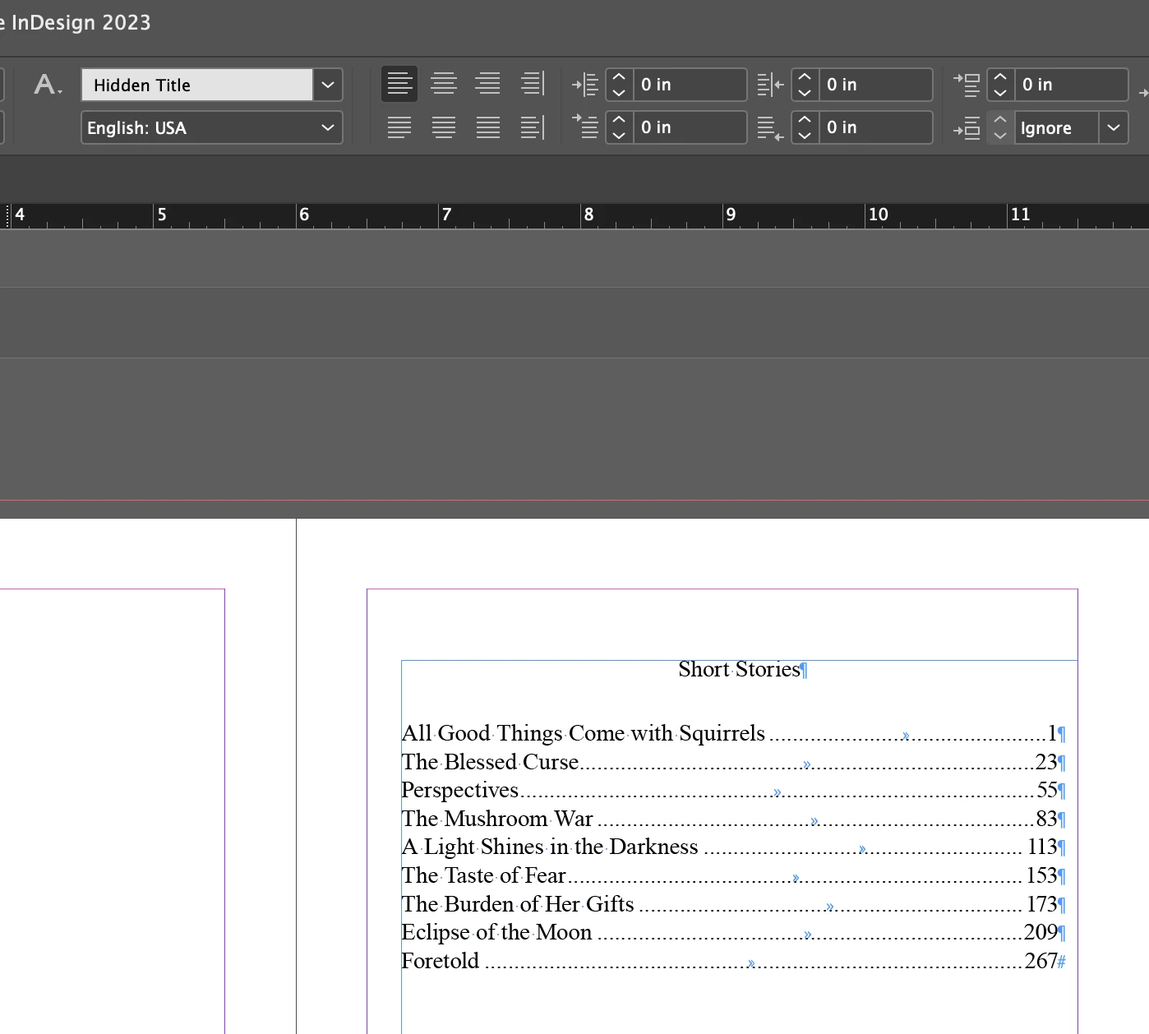This screenshot has height=1034, width=1149.
Task: Select Justify with last line left
Action: pos(399,127)
